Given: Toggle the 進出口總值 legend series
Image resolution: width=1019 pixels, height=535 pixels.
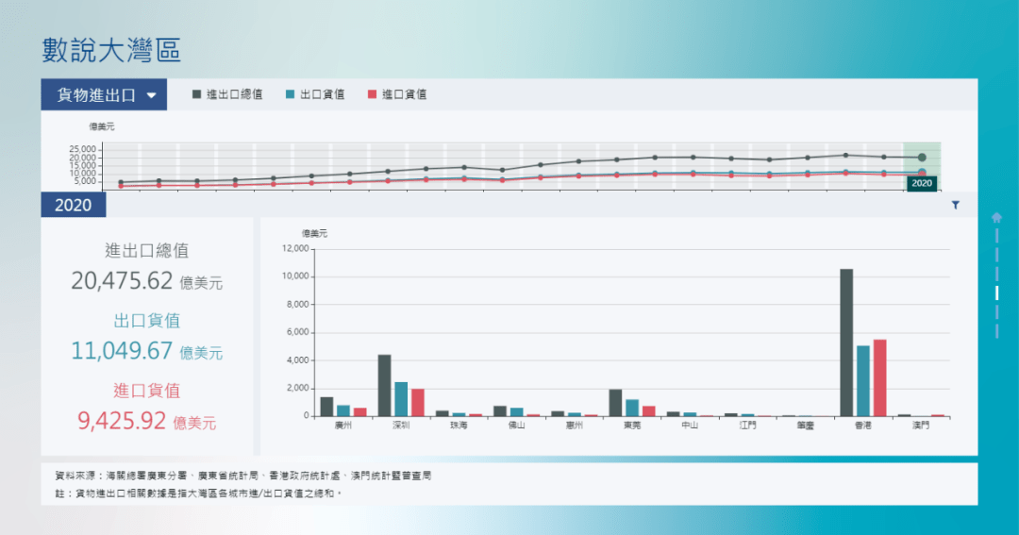Looking at the screenshot, I should (x=226, y=94).
